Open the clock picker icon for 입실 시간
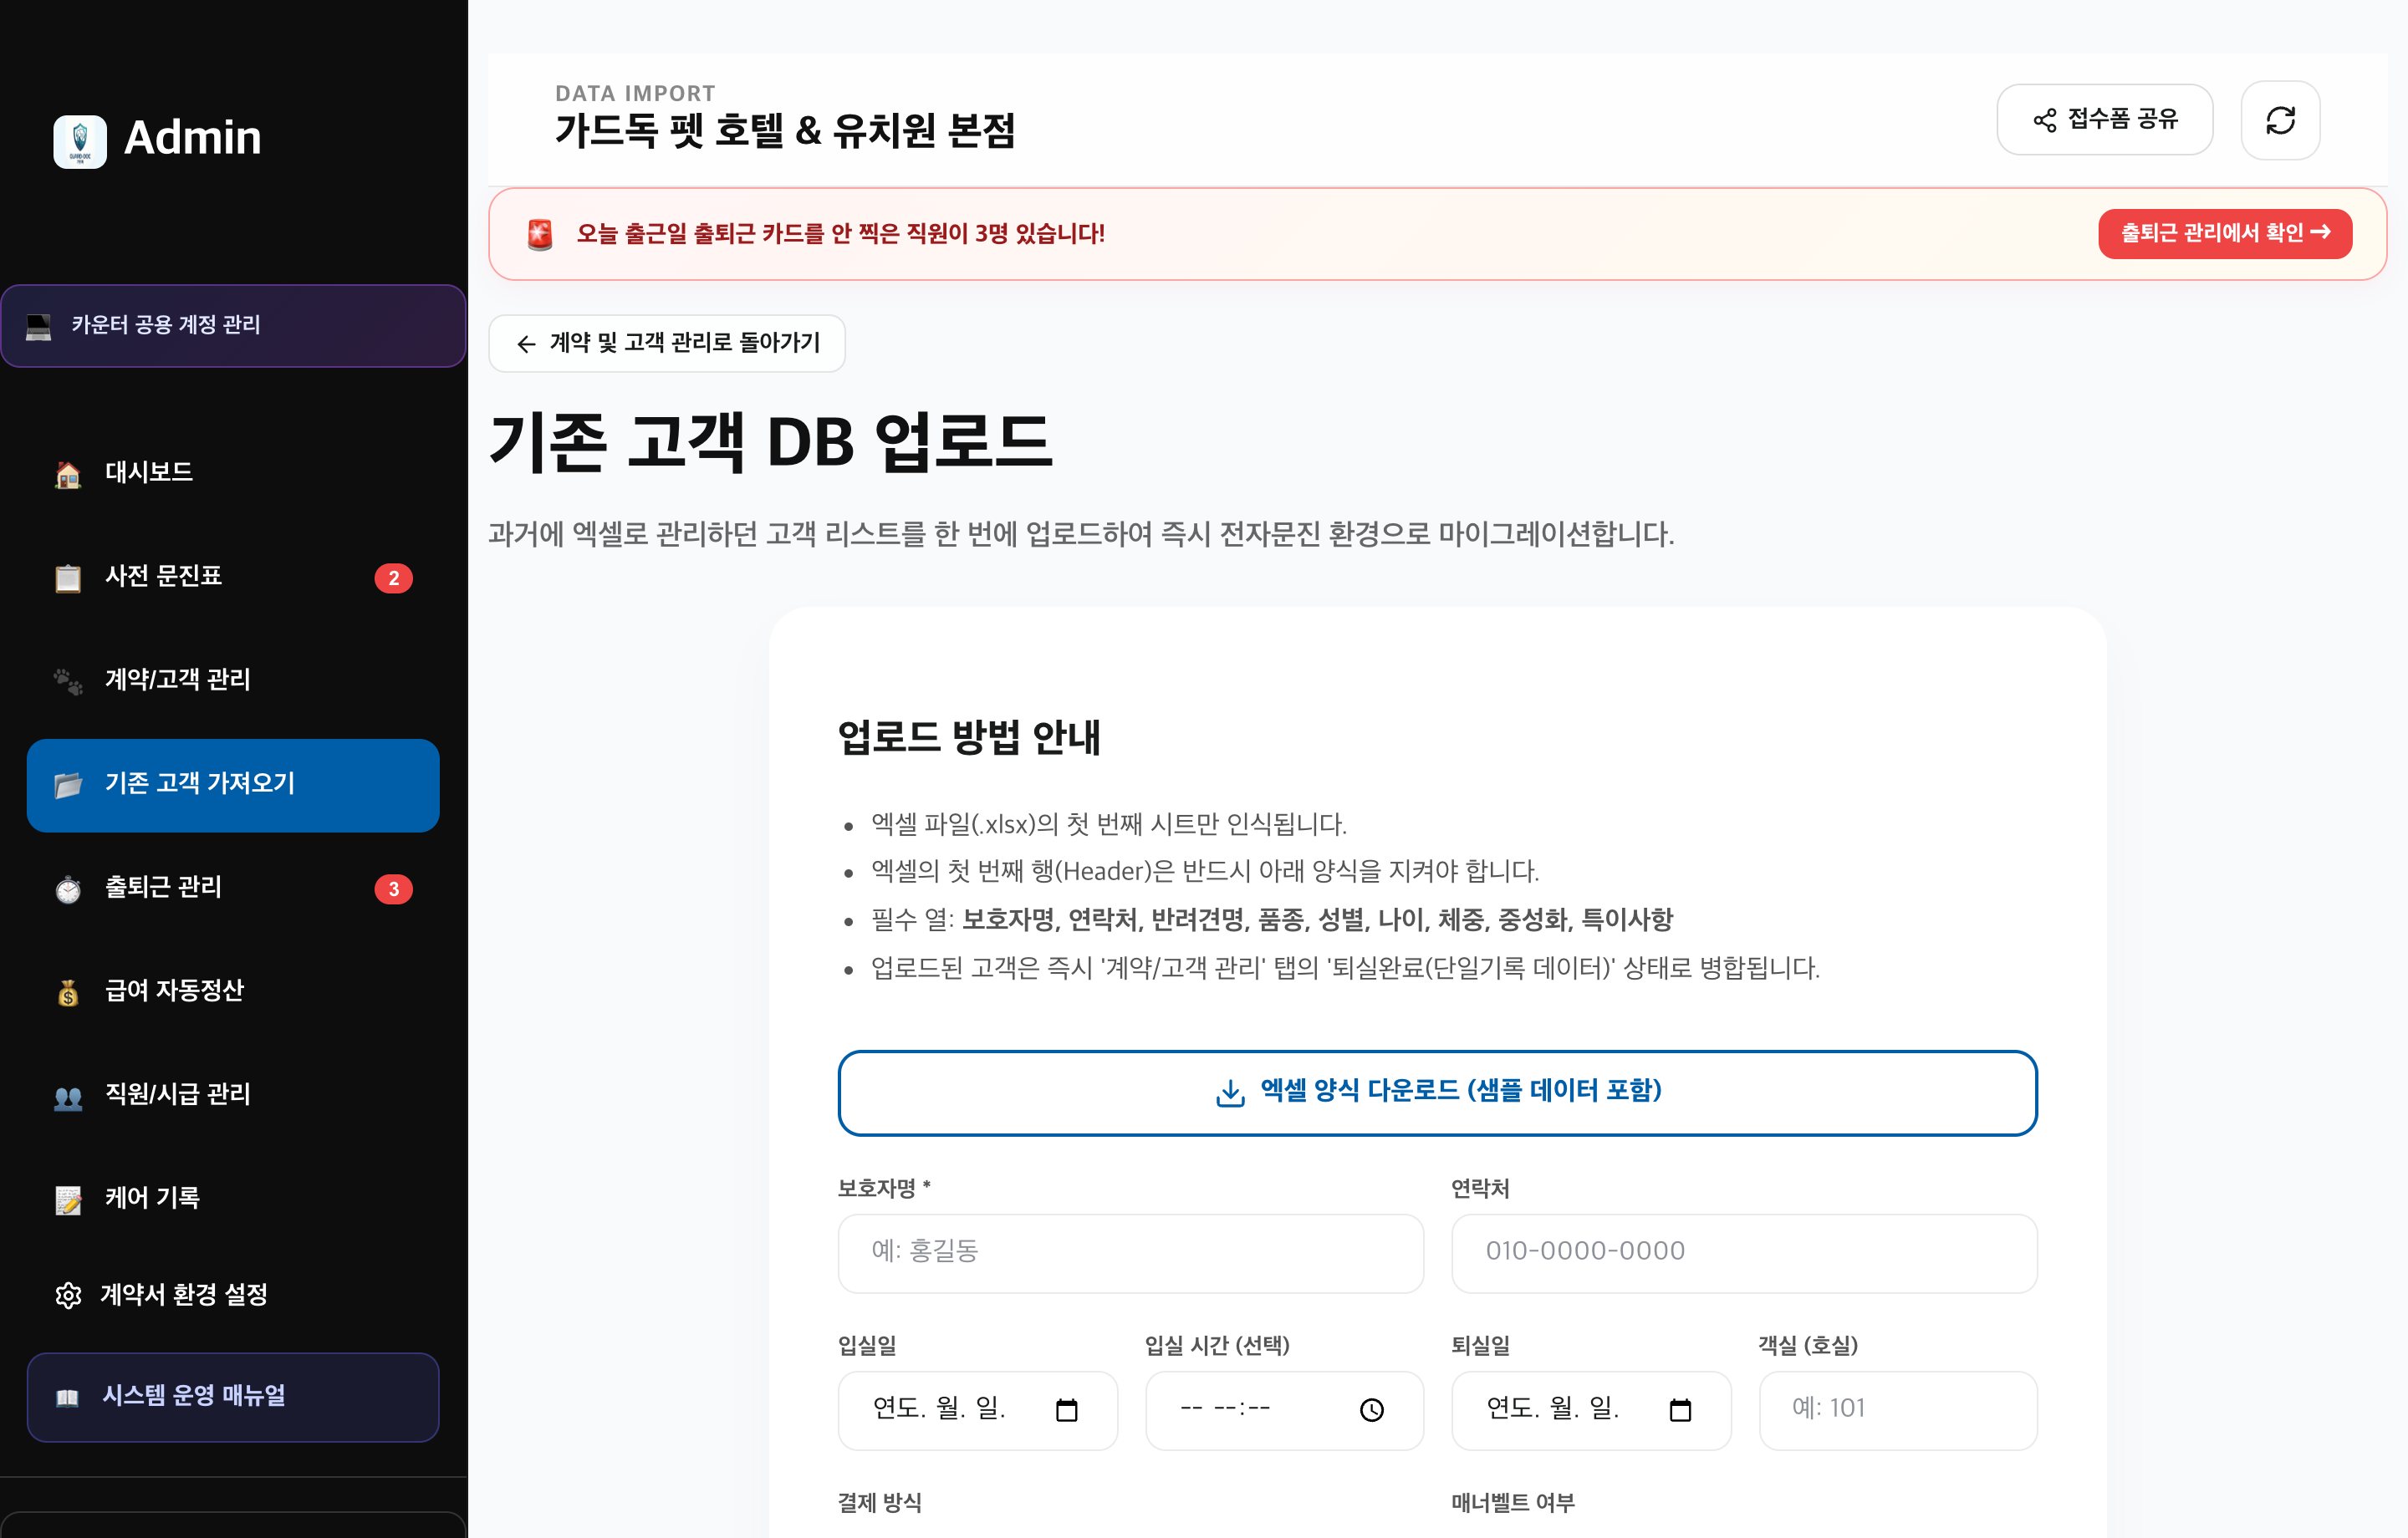Screen dimensions: 2408x1538 pos(1372,1410)
